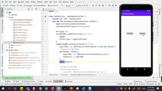Expand the res folder

7,48
